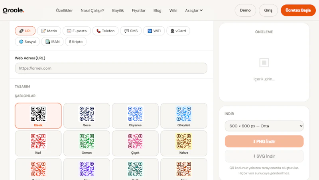Screen dimensions: 319x180
Task: Select the URL QR type tab
Action: [25, 31]
